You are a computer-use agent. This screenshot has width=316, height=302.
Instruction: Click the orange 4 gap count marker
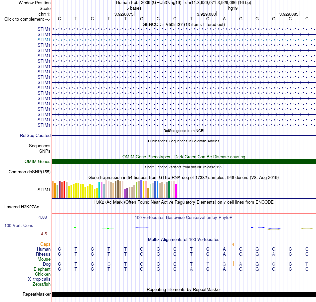233,244
